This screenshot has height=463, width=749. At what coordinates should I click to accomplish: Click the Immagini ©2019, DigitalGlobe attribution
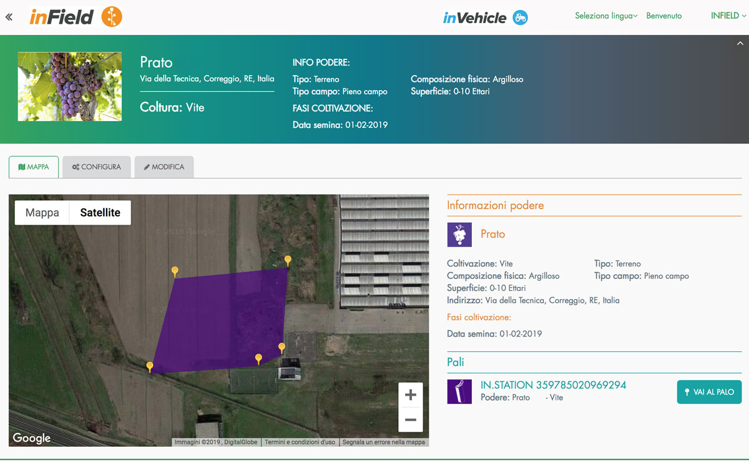point(215,442)
